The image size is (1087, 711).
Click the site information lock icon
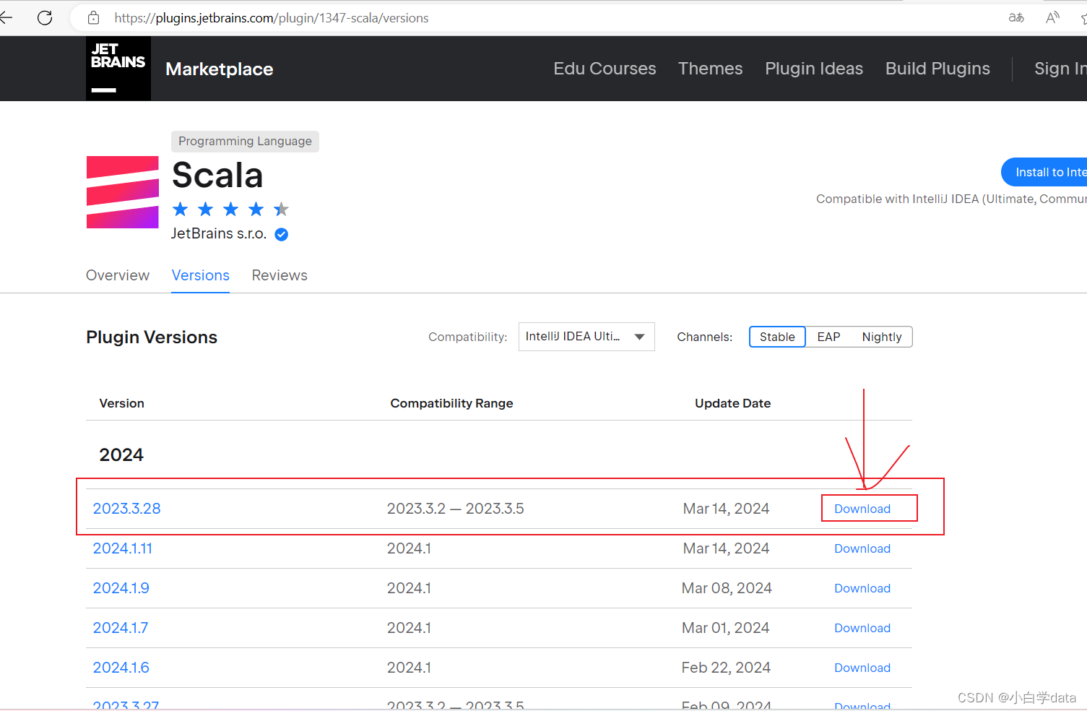point(93,17)
